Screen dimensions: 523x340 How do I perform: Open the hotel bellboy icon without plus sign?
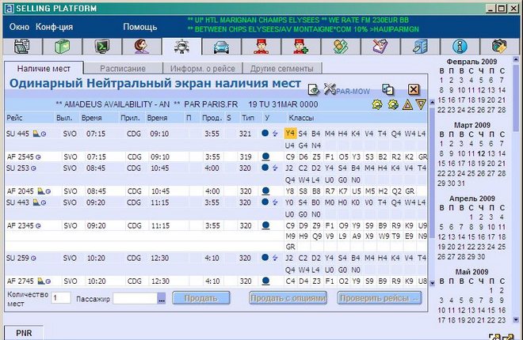point(261,46)
